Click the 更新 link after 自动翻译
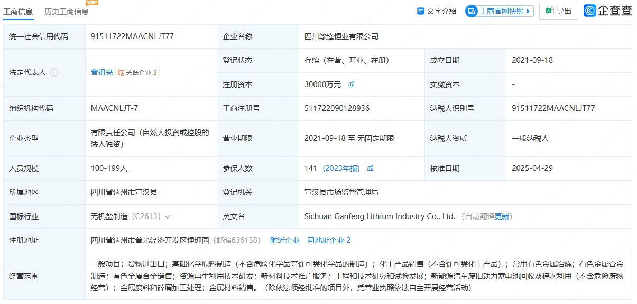The height and width of the screenshot is (304, 637). point(502,216)
